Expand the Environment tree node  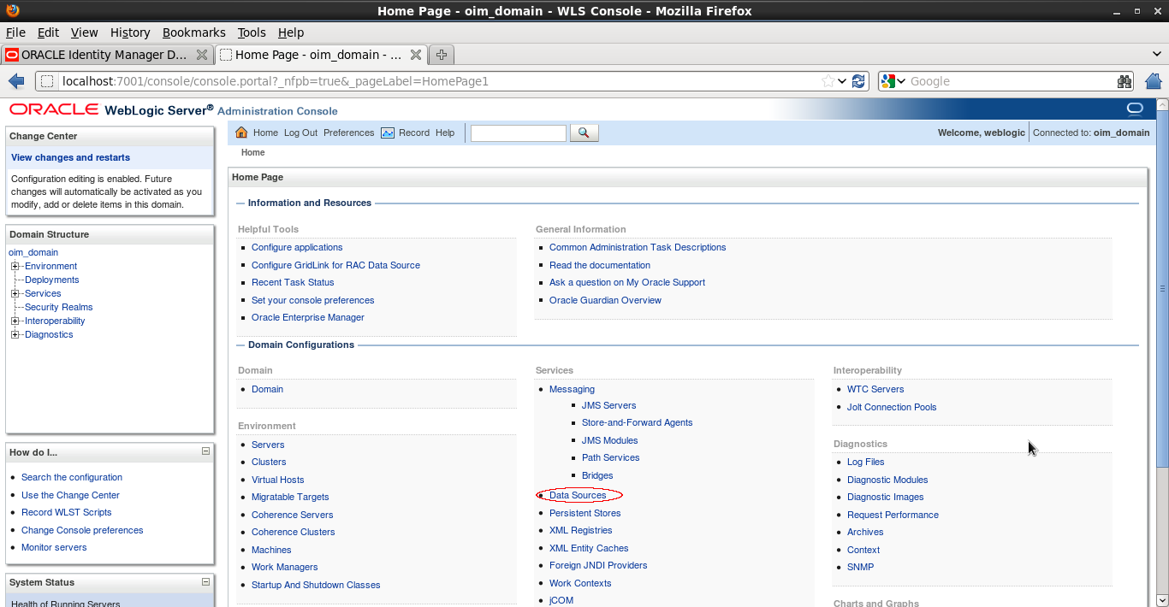[15, 266]
